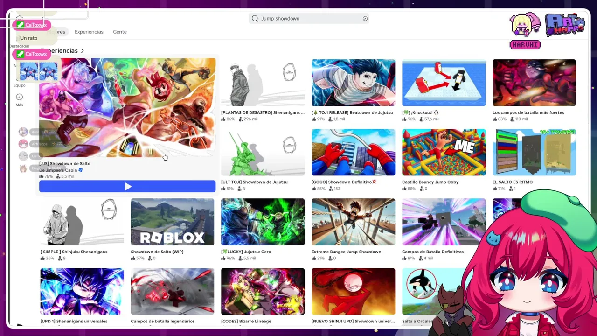This screenshot has width=597, height=336.
Task: Click the title '[GOGO] Showdown Definitivo'
Action: [344, 182]
